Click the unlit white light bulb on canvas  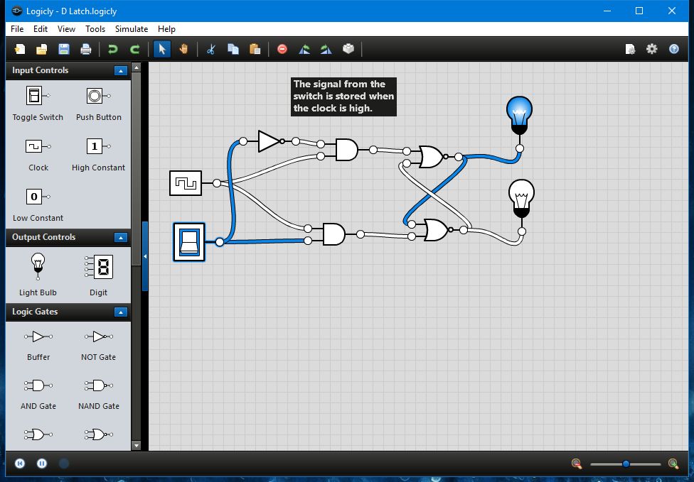tap(521, 198)
